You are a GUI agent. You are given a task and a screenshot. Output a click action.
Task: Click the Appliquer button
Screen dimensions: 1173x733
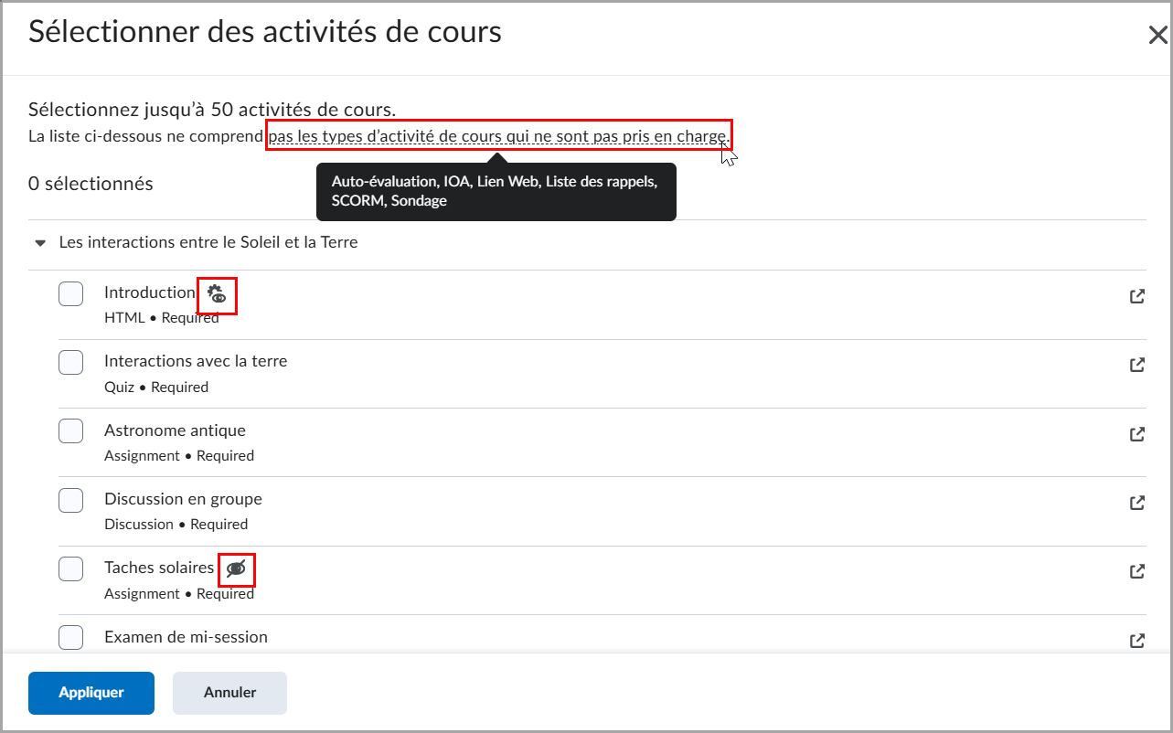coord(91,693)
